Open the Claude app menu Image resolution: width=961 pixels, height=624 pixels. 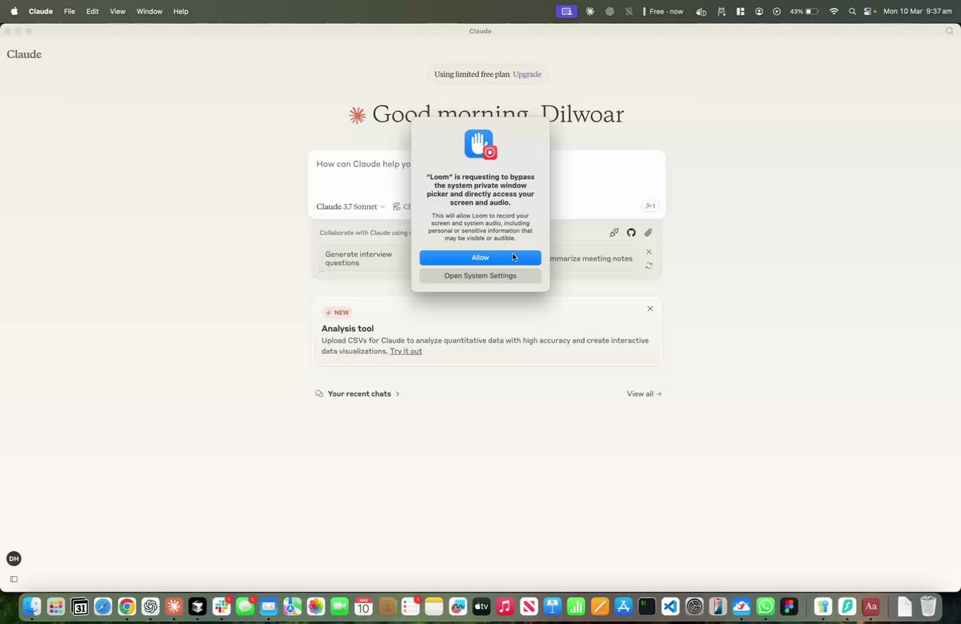click(41, 11)
